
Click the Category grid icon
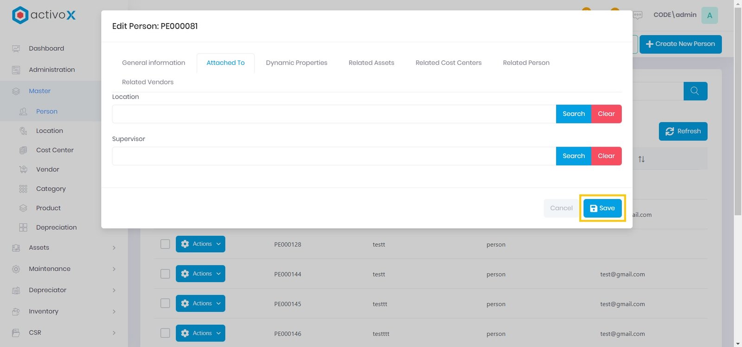23,189
